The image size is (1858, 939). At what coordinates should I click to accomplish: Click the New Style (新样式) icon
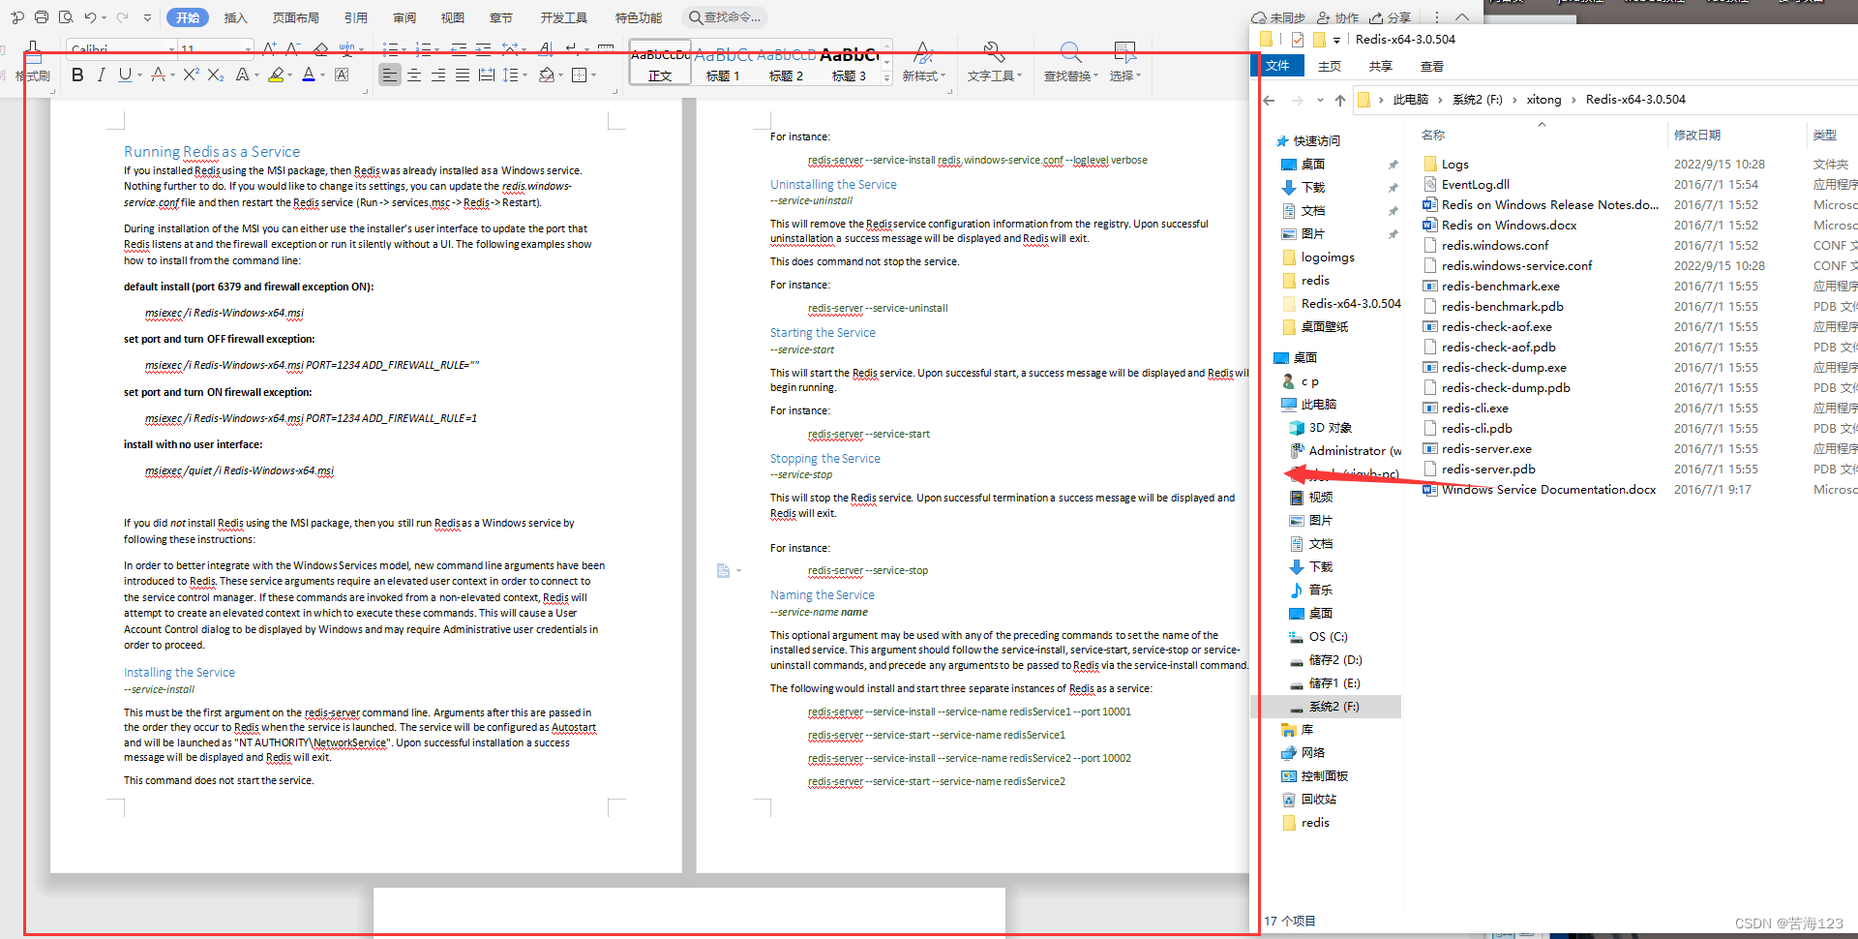923,52
